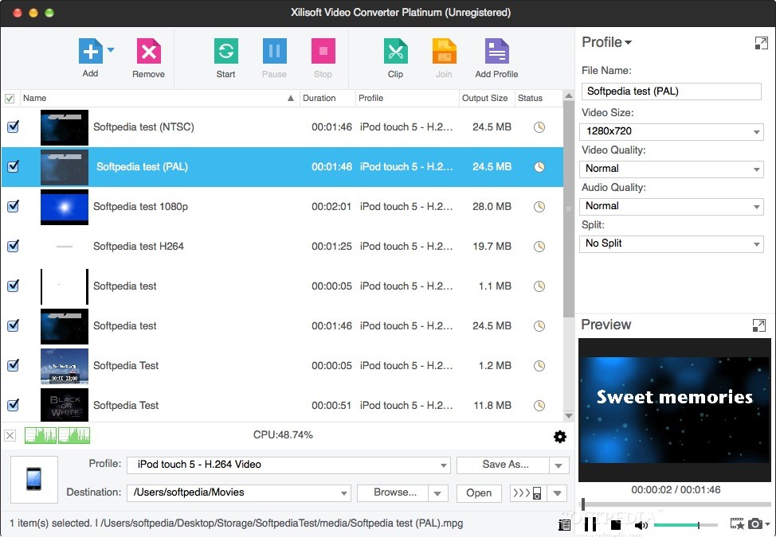This screenshot has width=776, height=537.
Task: Sort the list by Duration column
Action: coord(319,98)
